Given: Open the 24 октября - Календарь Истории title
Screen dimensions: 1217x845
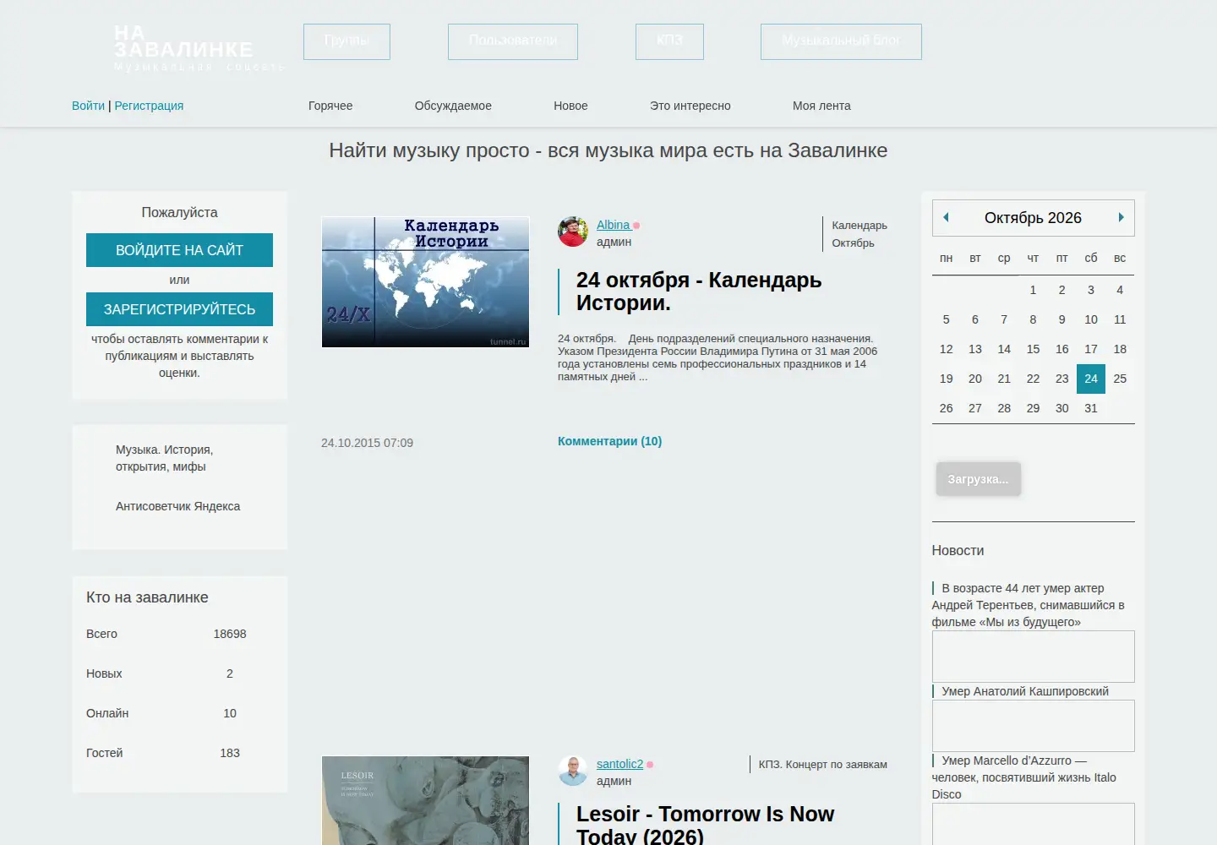Looking at the screenshot, I should [699, 292].
